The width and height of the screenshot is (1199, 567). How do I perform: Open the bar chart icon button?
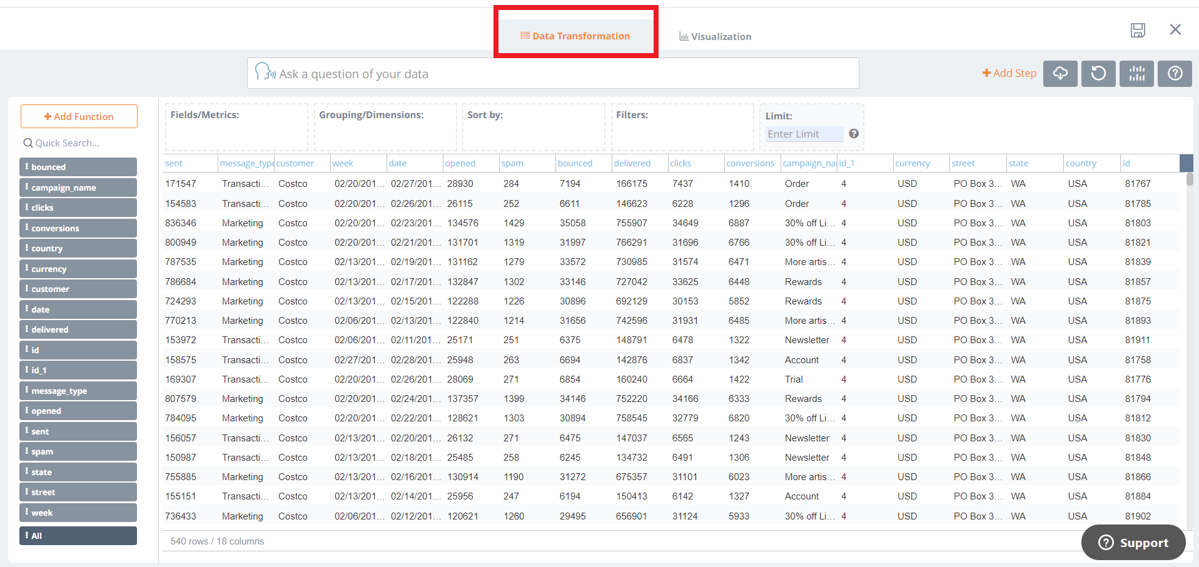point(1136,74)
